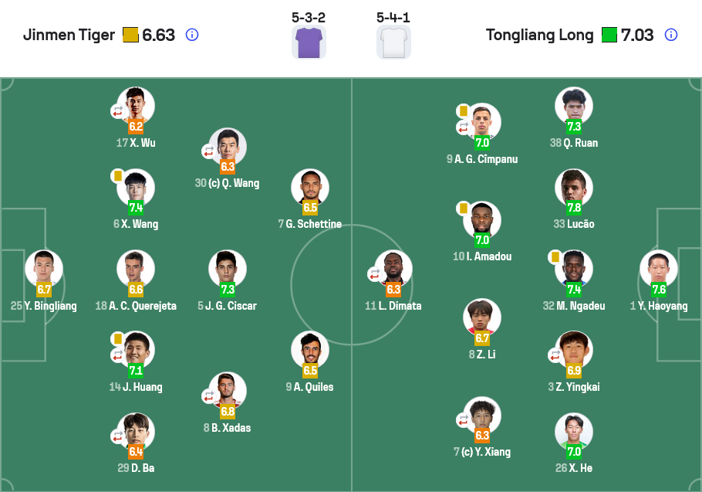
Task: Click Jinmen Tiger yellow rating color square
Action: point(130,35)
